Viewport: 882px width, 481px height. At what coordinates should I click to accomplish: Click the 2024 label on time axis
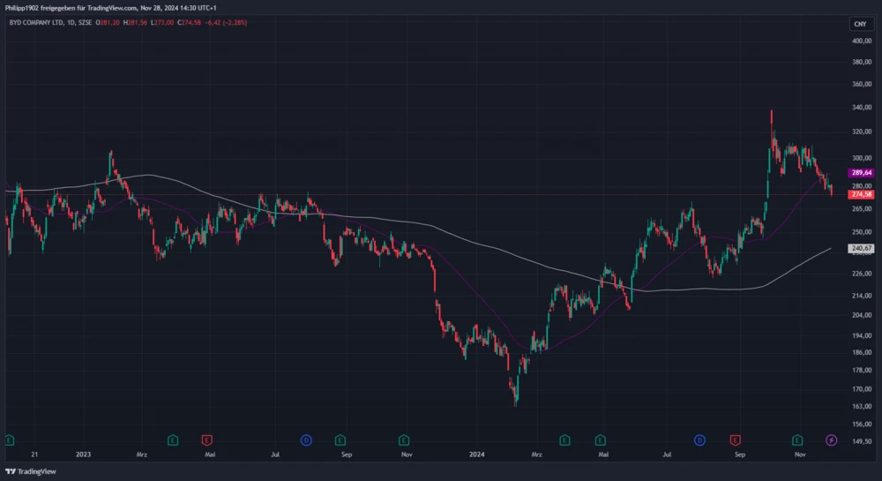(x=478, y=455)
